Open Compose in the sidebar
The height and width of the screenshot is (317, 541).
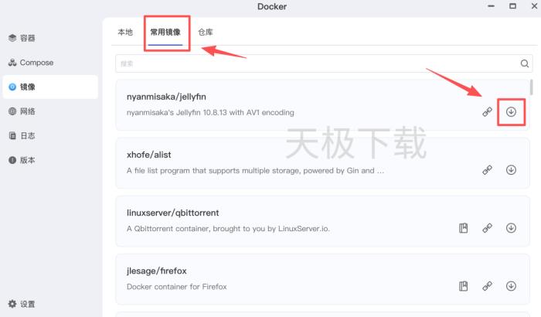click(x=31, y=63)
